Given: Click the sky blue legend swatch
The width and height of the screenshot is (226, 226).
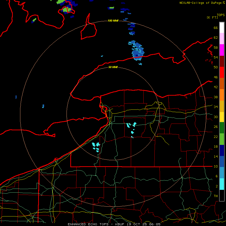Looking at the screenshot, I should coord(222,173).
